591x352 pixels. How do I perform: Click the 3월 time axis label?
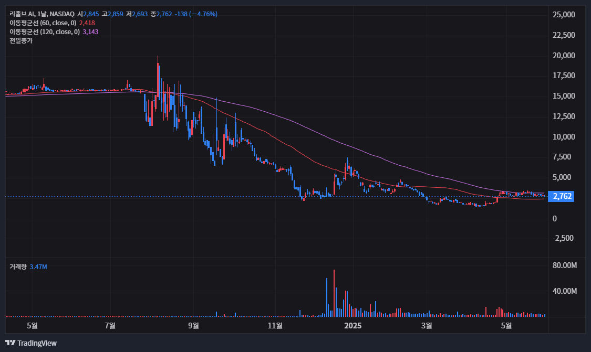click(427, 325)
